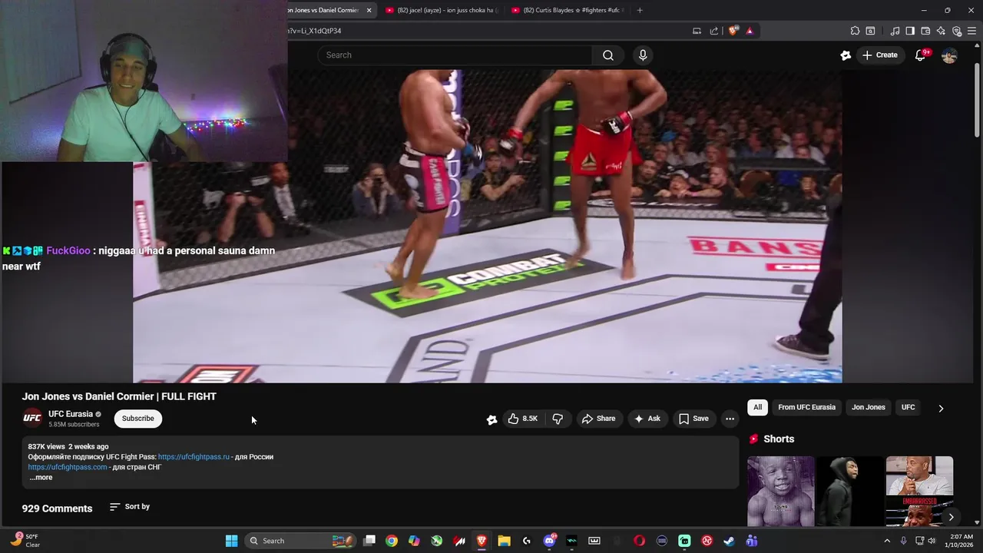Open the three-dot more actions menu
This screenshot has height=553, width=983.
click(730, 419)
